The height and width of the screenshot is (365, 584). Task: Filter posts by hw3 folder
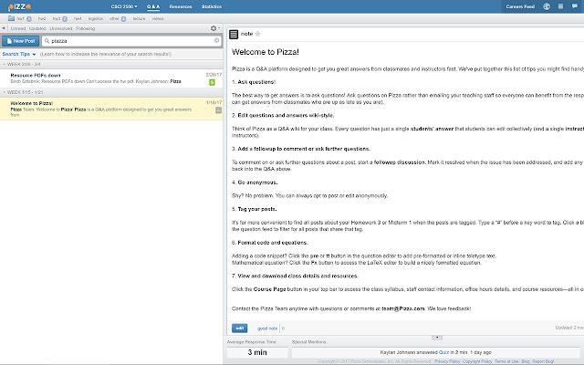coord(57,18)
